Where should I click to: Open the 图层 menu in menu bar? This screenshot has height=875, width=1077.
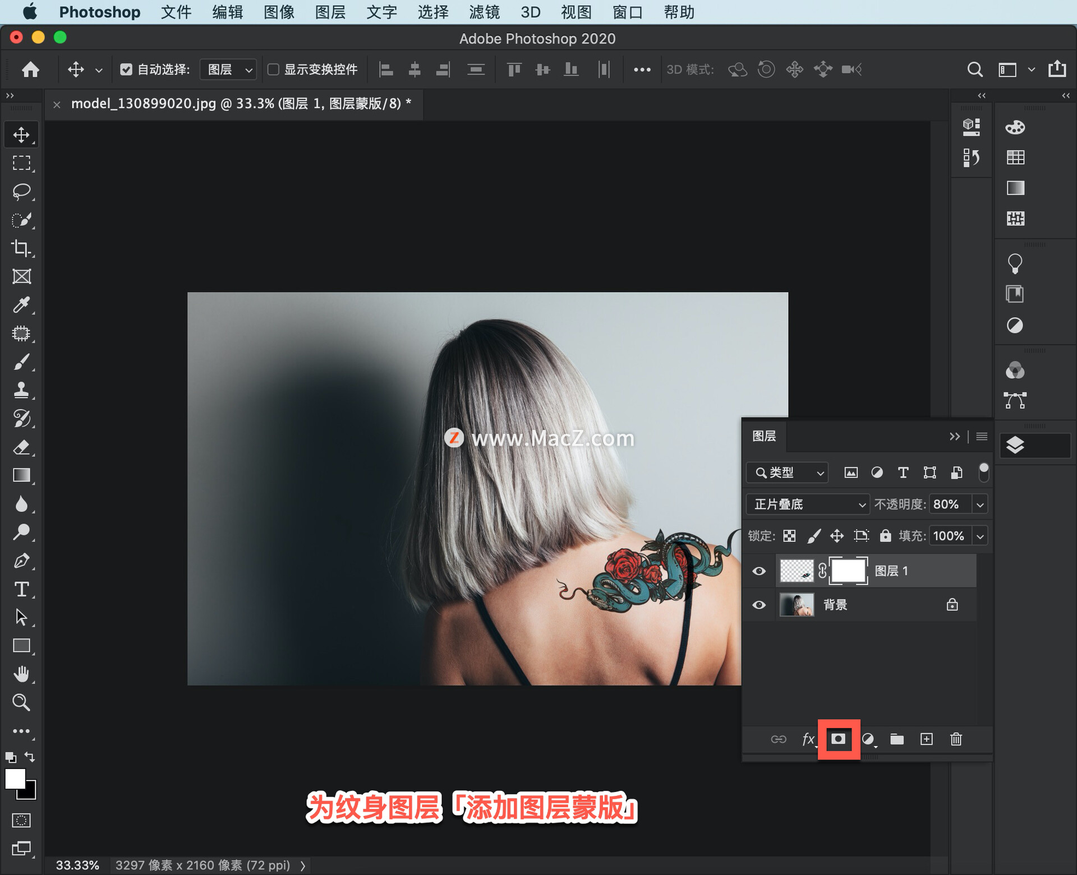coord(330,12)
